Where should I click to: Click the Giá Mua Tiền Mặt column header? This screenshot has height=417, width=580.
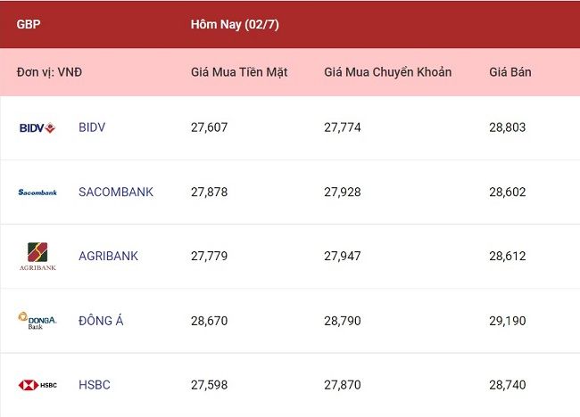tap(239, 72)
